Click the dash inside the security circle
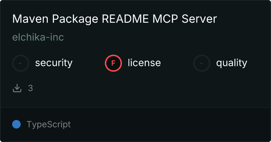Image resolution: width=271 pixels, height=142 pixels. point(20,63)
